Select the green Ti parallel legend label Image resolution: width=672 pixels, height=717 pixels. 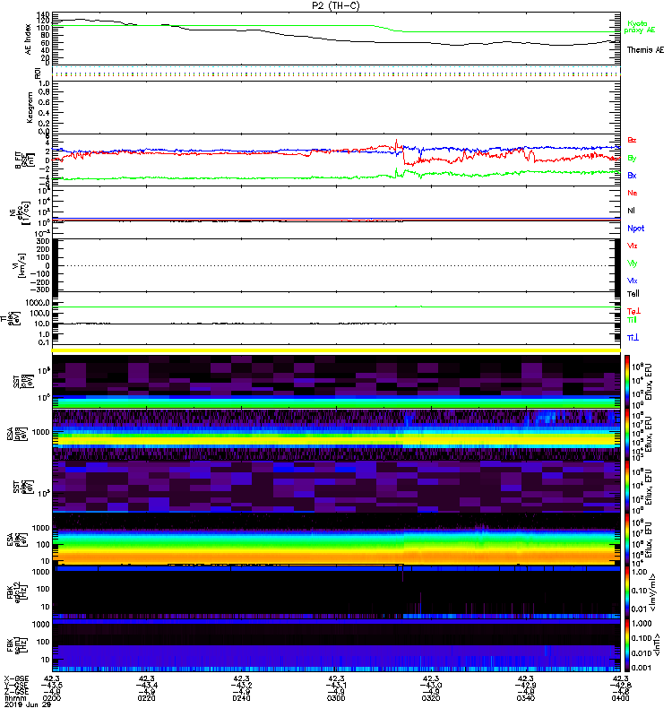tap(632, 320)
